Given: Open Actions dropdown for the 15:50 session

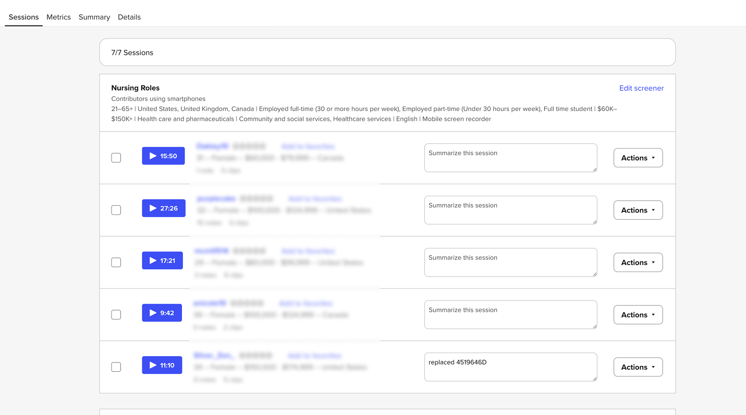Looking at the screenshot, I should tap(638, 158).
